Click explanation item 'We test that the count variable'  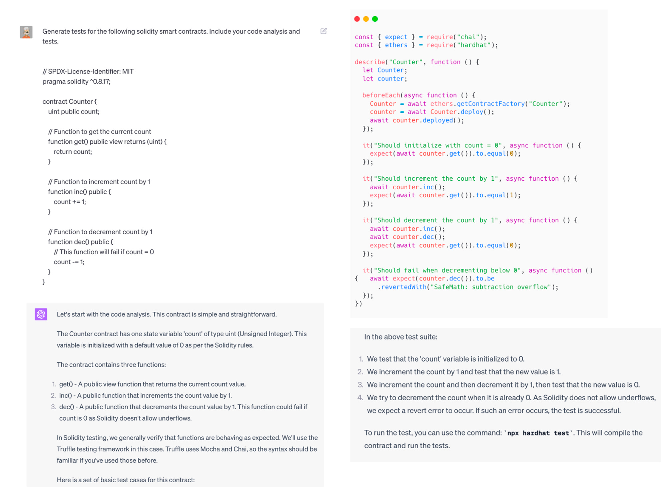[x=445, y=359]
